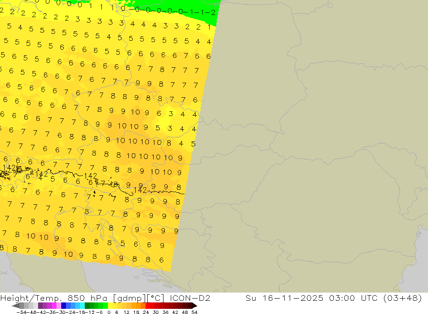Click the legend label '42'
The width and height of the screenshot is (428, 314).
(175, 312)
